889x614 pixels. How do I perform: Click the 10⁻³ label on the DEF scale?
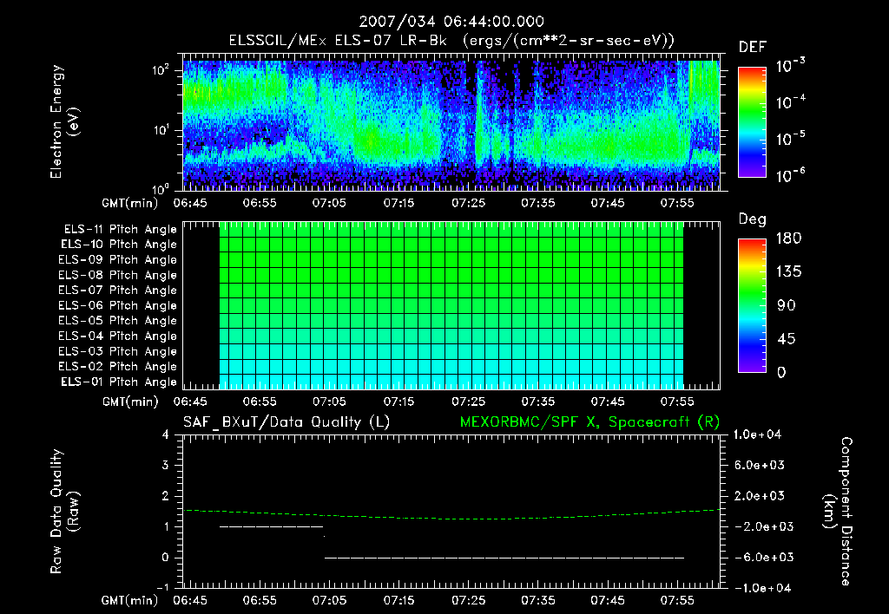(x=791, y=66)
